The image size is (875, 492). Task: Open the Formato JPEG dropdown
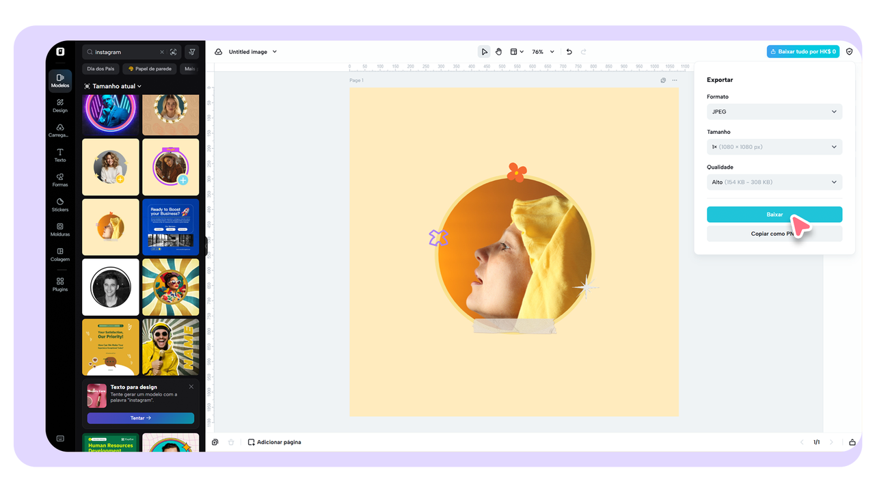775,111
